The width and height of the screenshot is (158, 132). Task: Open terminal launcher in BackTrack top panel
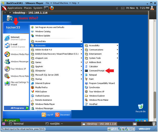46,8
